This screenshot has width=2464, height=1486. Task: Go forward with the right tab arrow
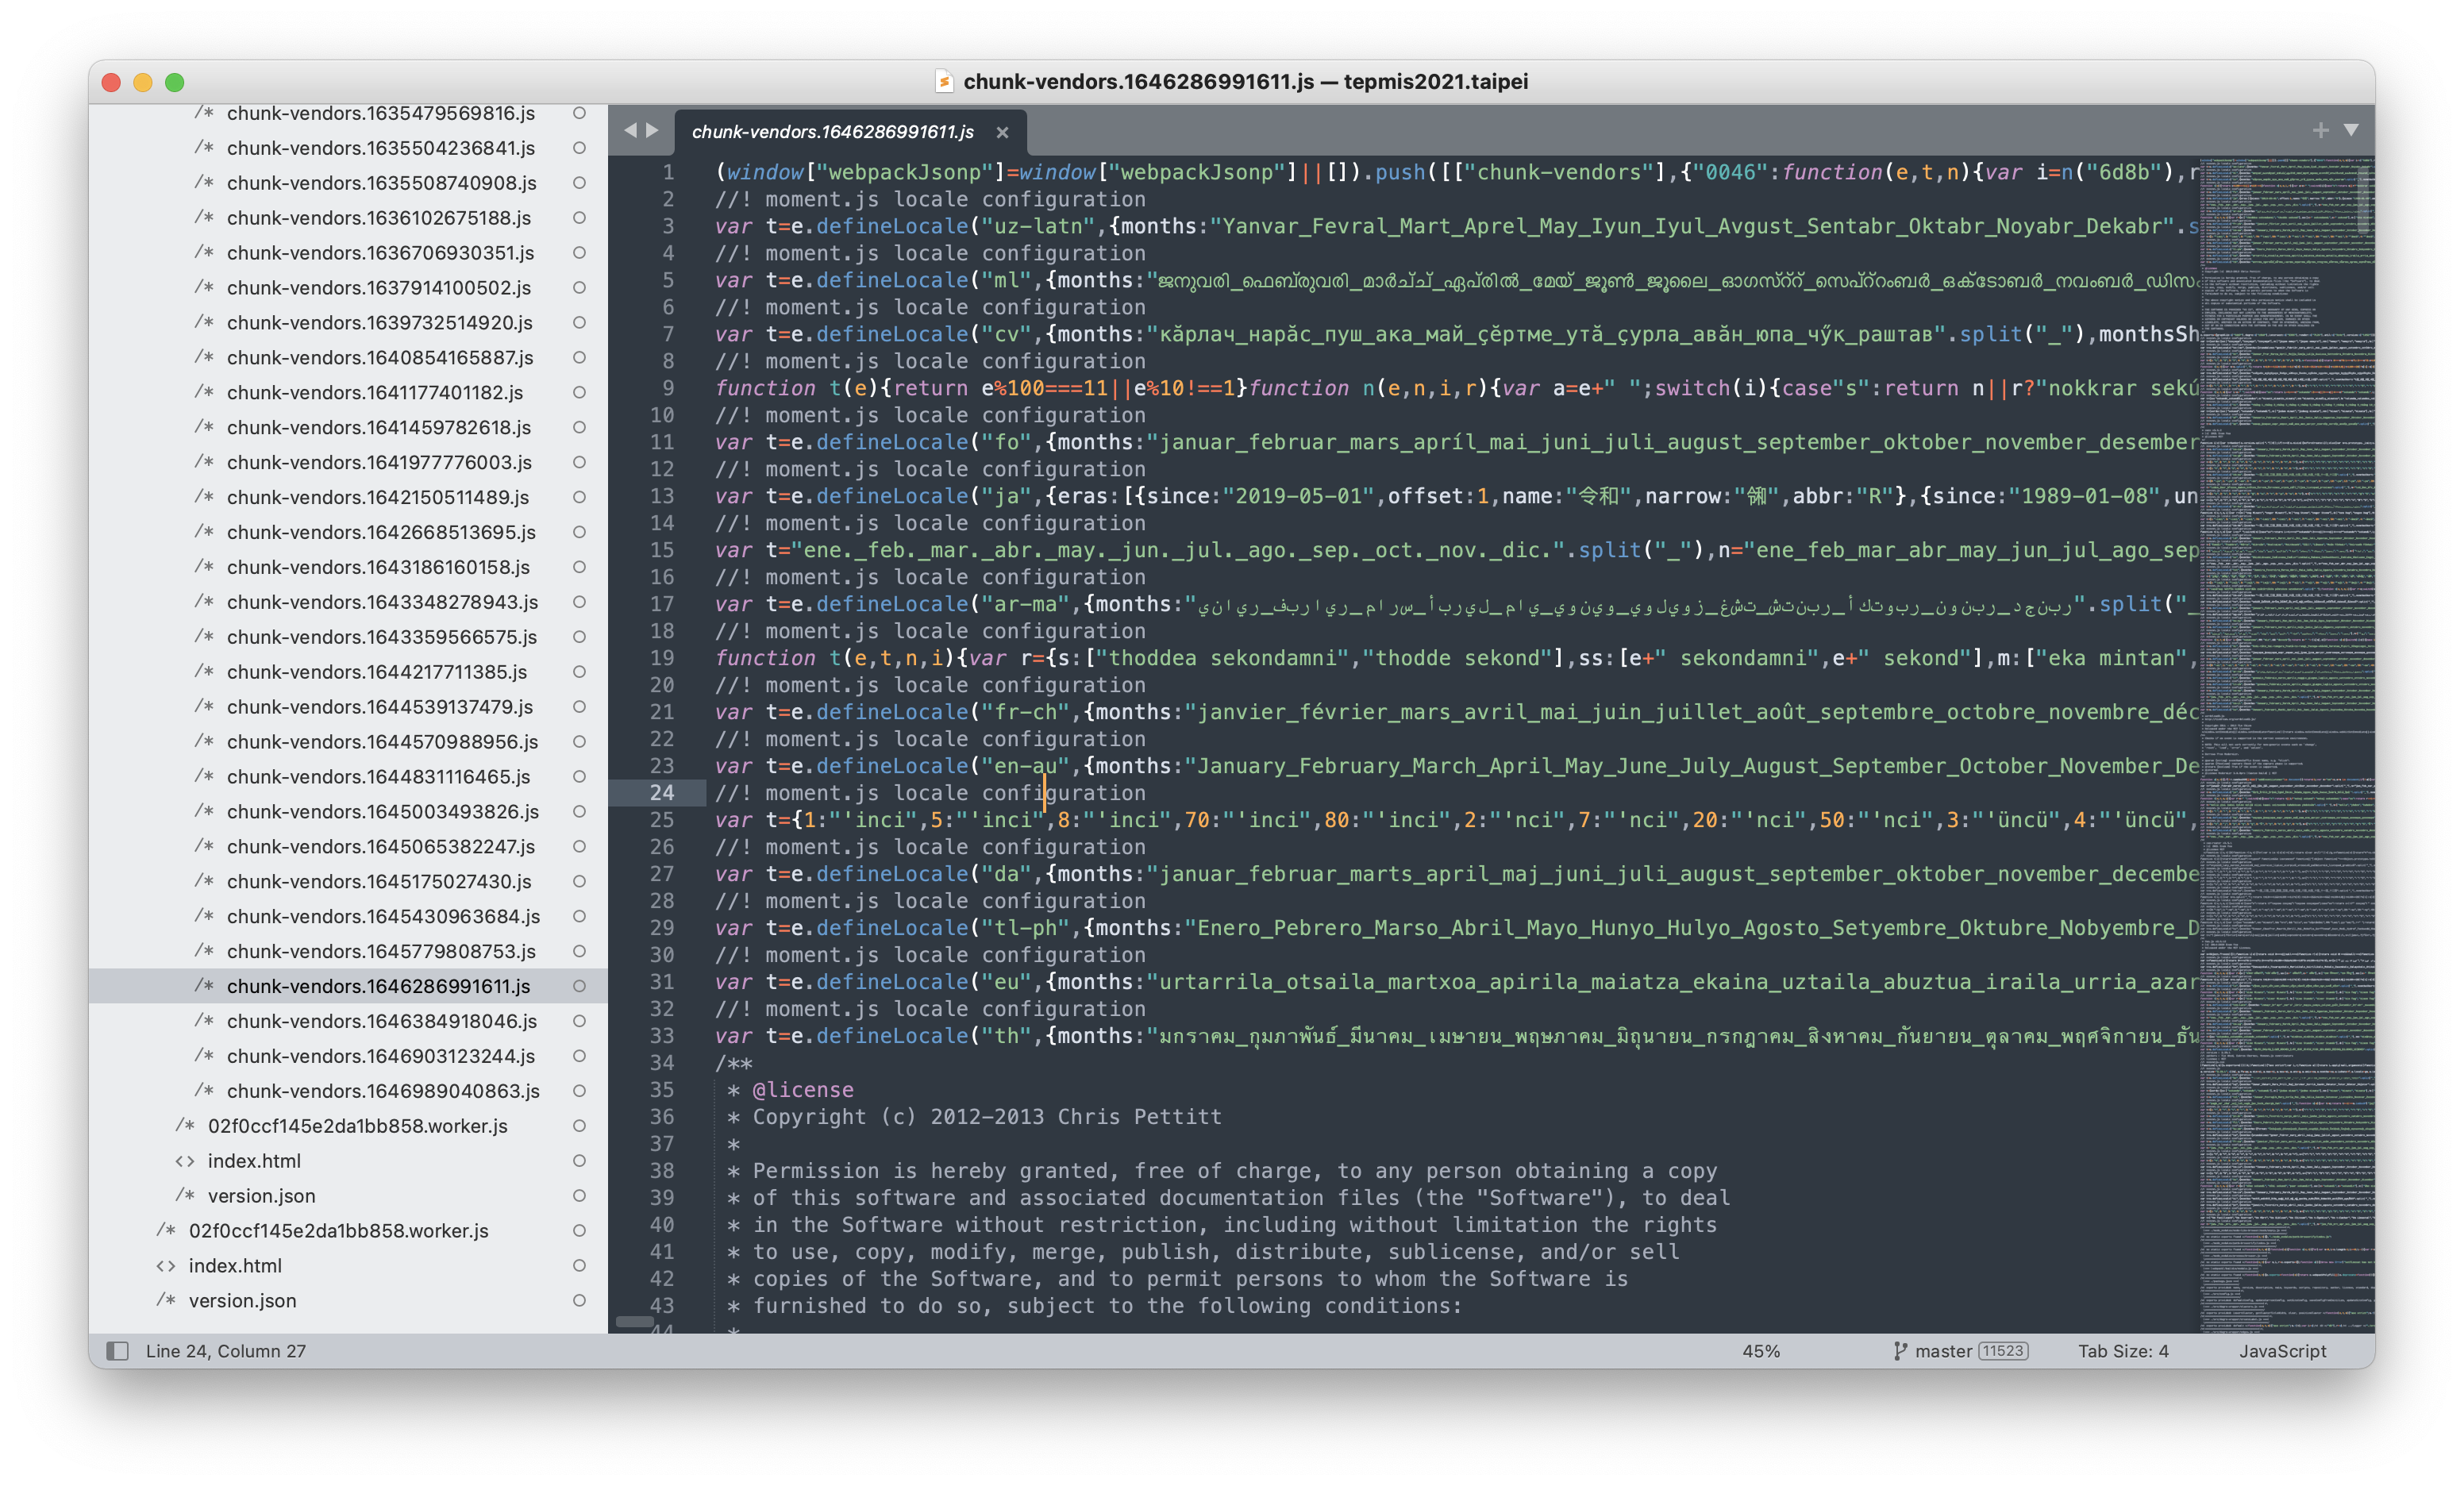tap(652, 130)
